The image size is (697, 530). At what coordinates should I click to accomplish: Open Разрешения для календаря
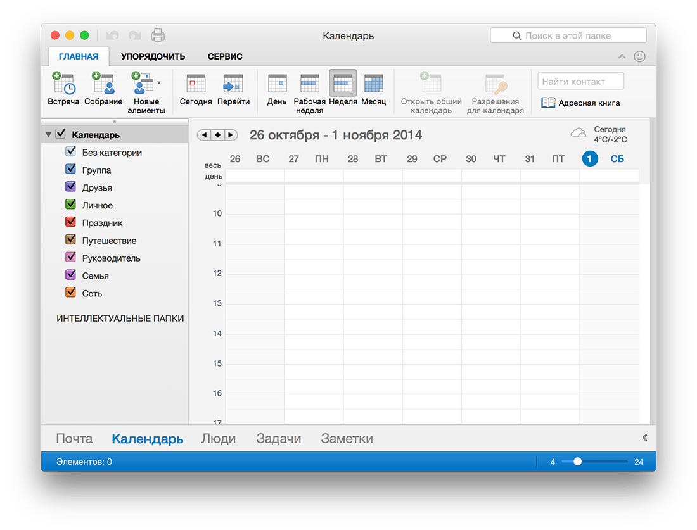pos(496,92)
